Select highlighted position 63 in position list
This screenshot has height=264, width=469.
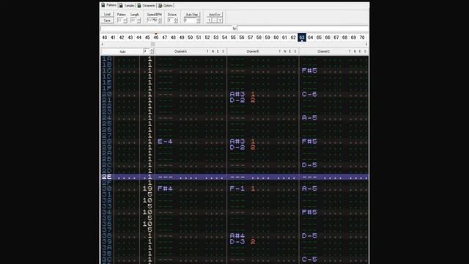[x=302, y=37]
